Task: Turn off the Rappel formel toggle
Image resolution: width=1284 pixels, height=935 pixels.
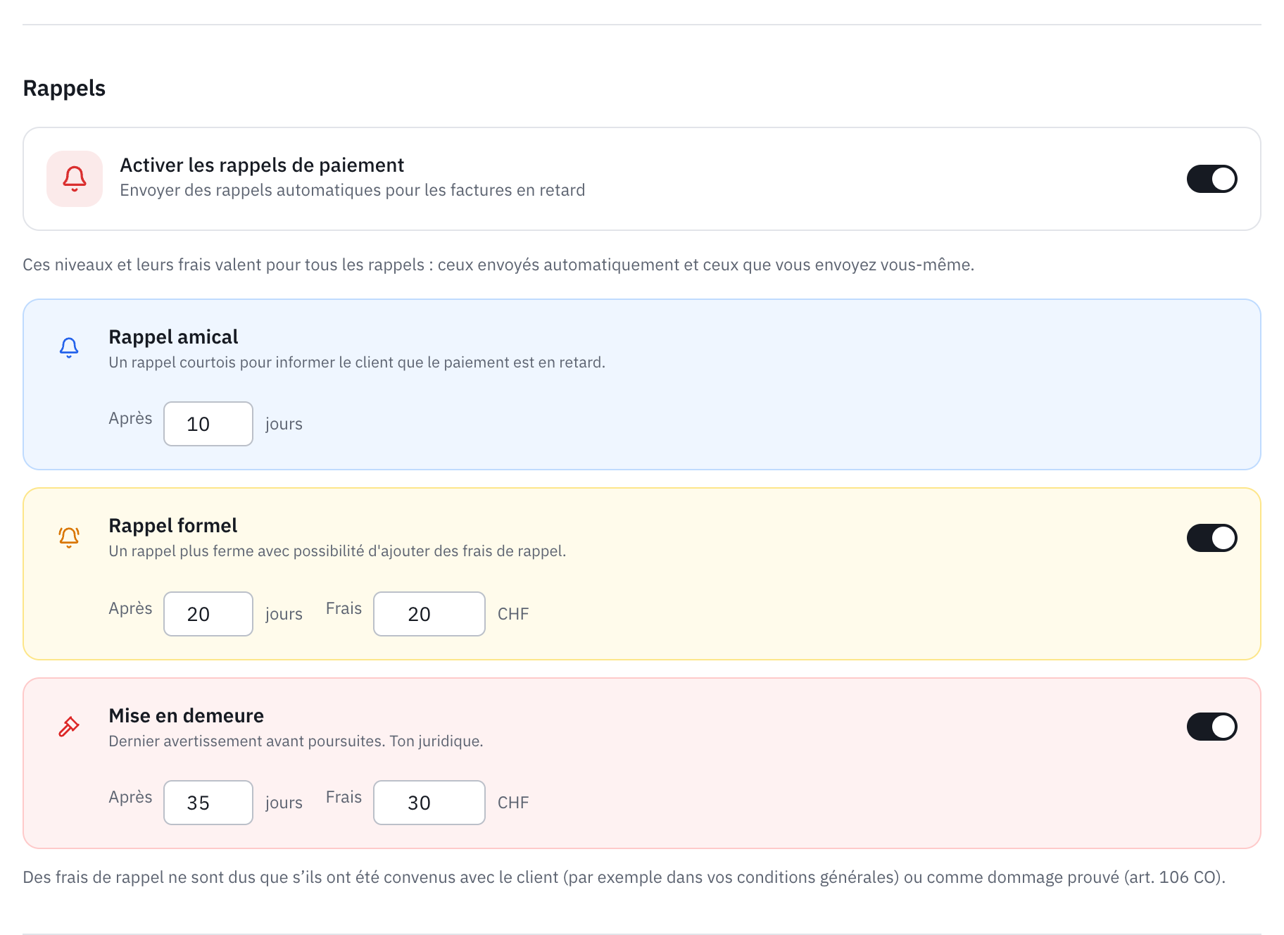Action: (1212, 538)
